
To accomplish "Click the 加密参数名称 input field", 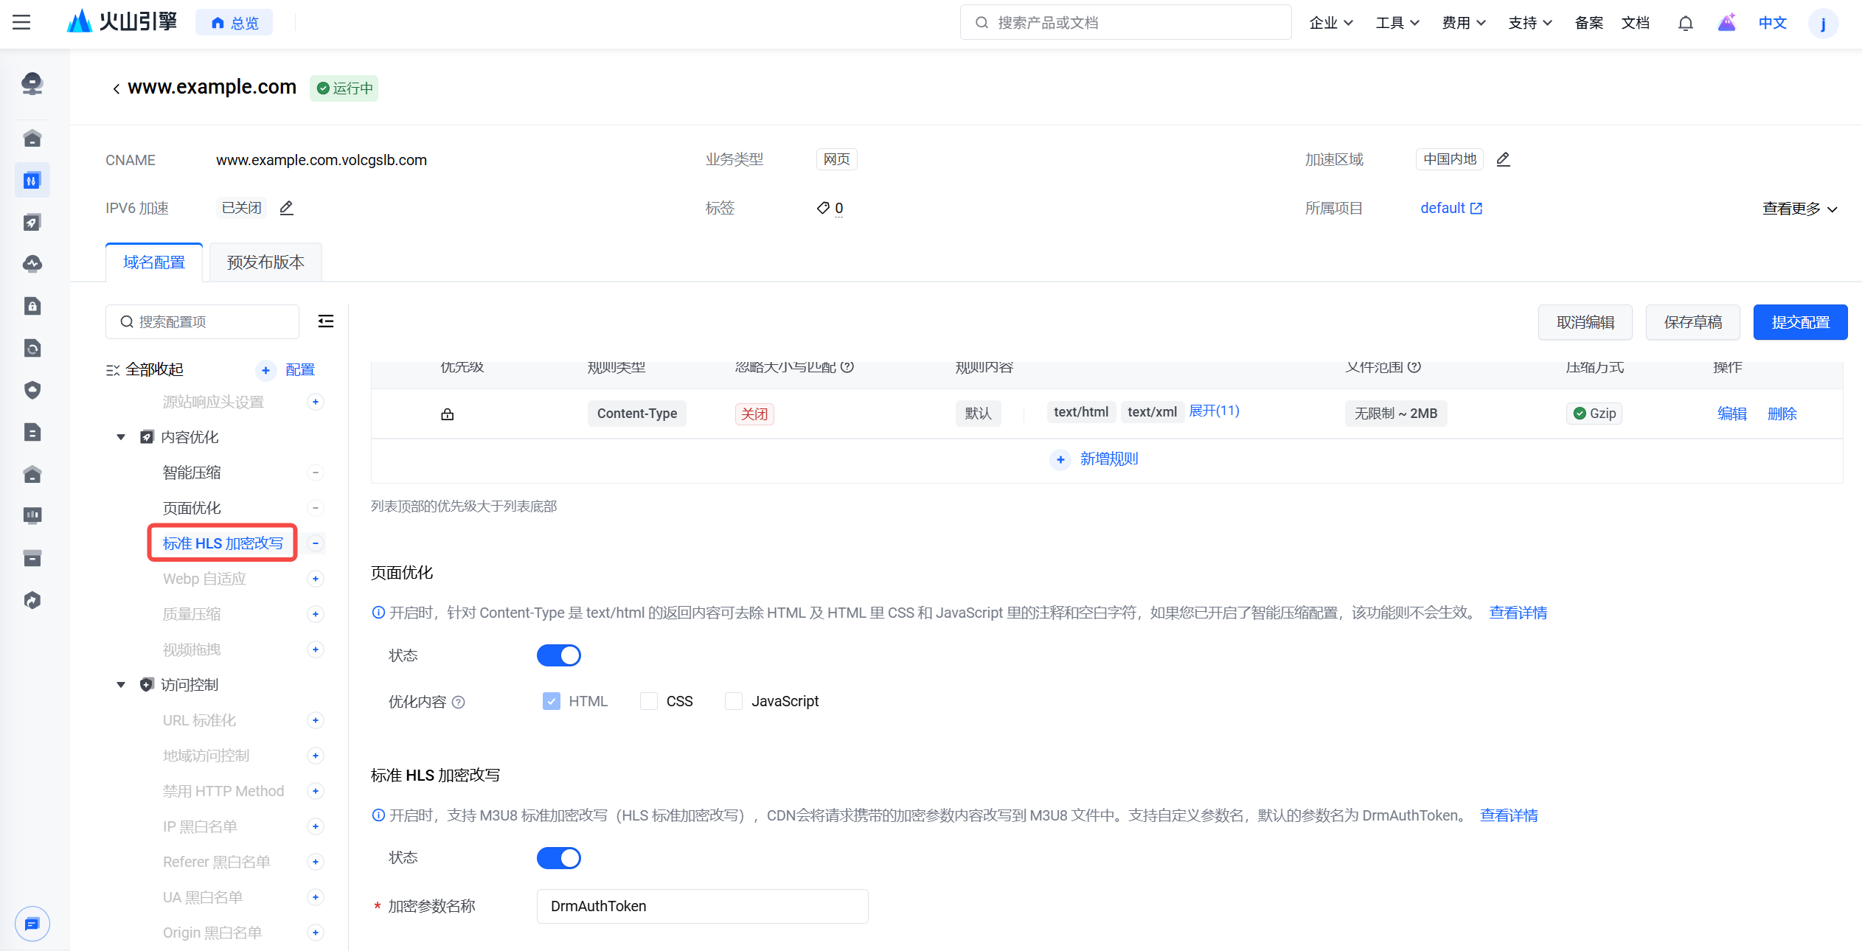I will pyautogui.click(x=702, y=906).
